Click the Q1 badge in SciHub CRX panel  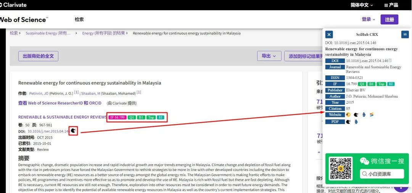point(362,84)
